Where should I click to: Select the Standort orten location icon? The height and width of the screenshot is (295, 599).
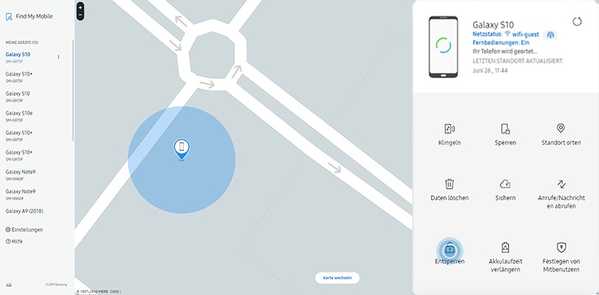point(561,128)
